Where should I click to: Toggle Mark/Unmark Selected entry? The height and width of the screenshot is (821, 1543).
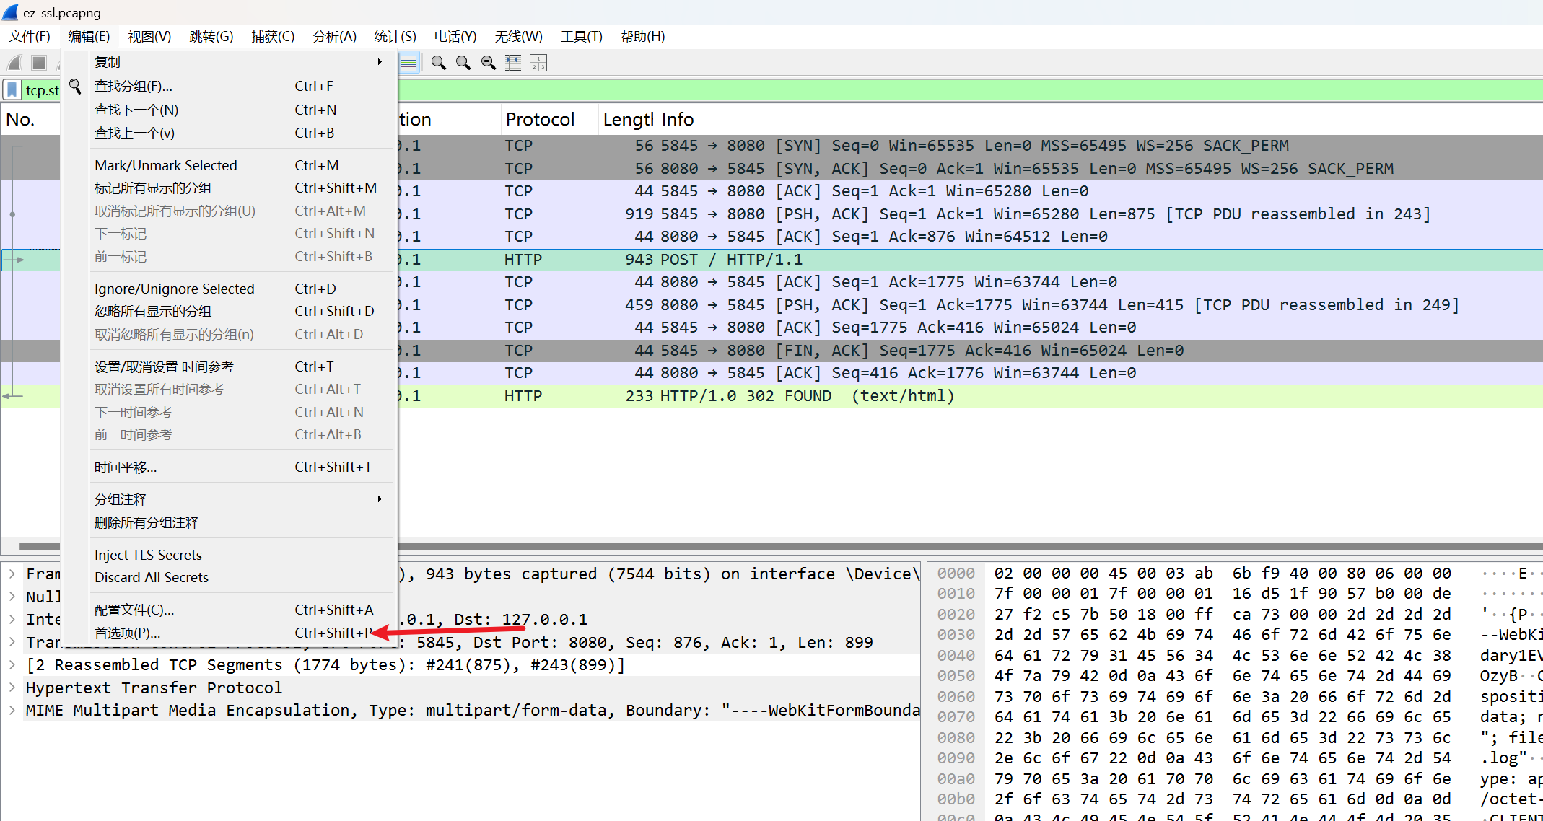point(166,165)
